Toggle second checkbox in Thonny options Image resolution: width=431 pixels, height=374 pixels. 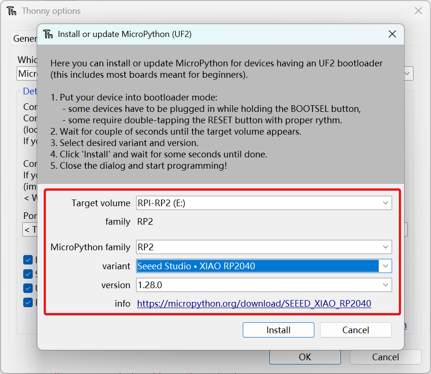pyautogui.click(x=28, y=274)
